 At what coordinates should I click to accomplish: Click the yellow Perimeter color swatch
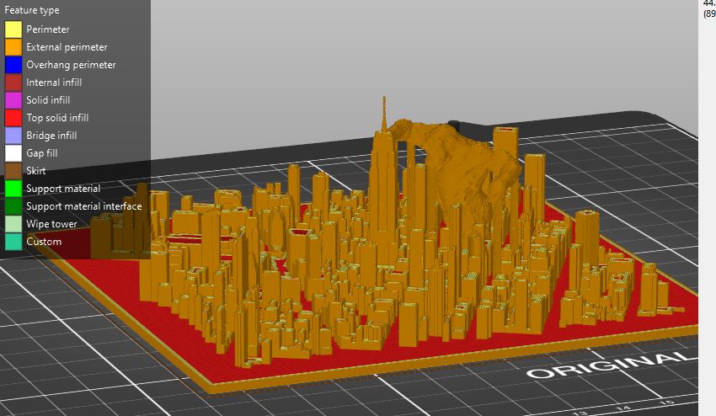pos(13,29)
